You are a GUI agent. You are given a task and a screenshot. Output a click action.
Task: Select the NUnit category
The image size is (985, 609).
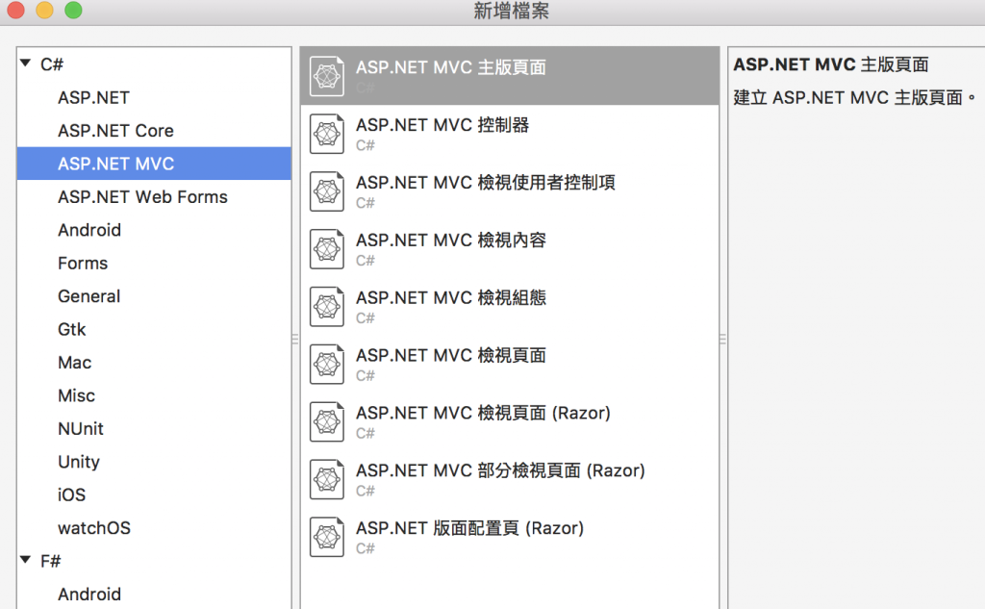[x=81, y=429]
